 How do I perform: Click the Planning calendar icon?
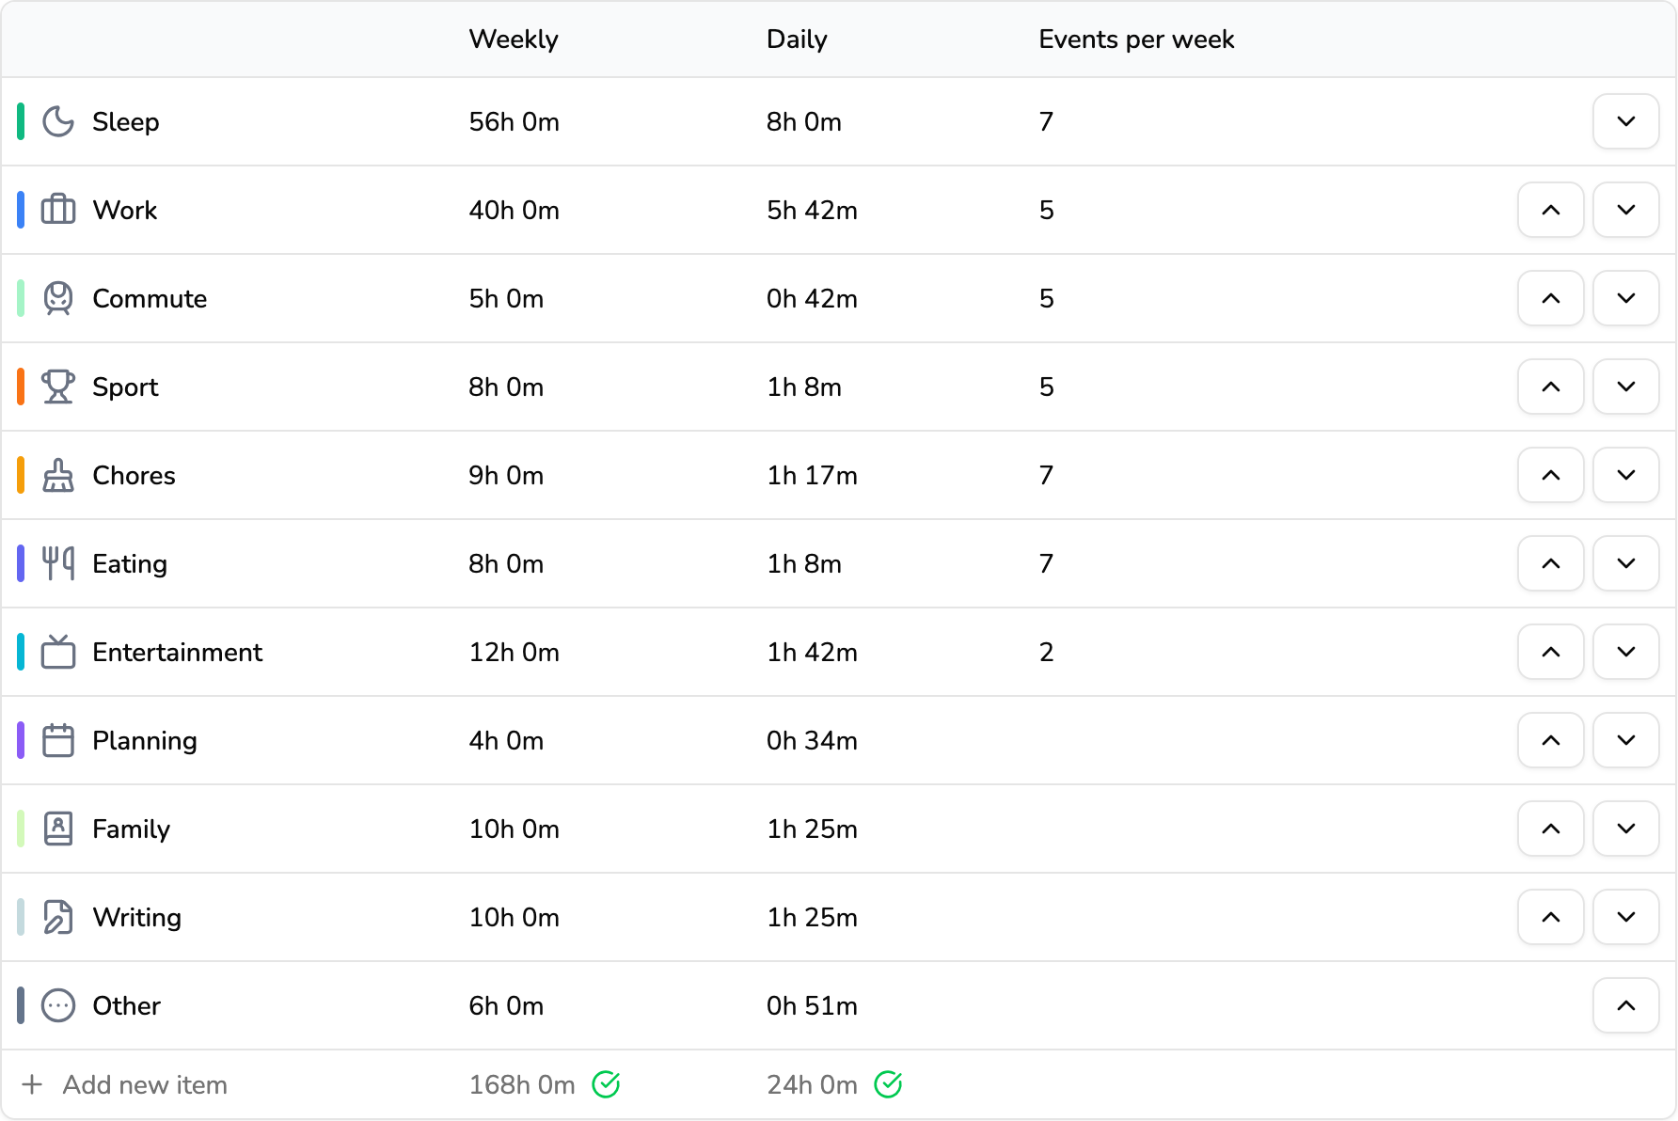point(57,740)
